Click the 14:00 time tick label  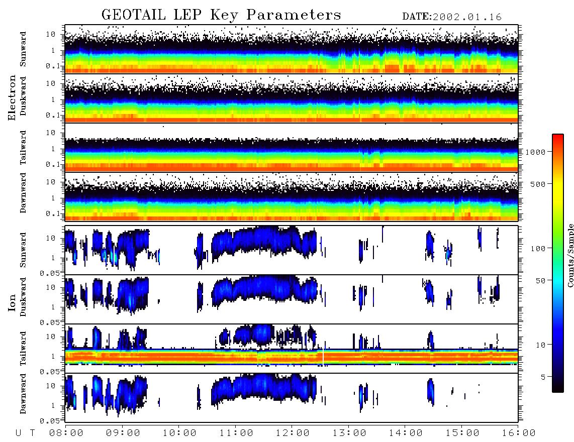[406, 433]
